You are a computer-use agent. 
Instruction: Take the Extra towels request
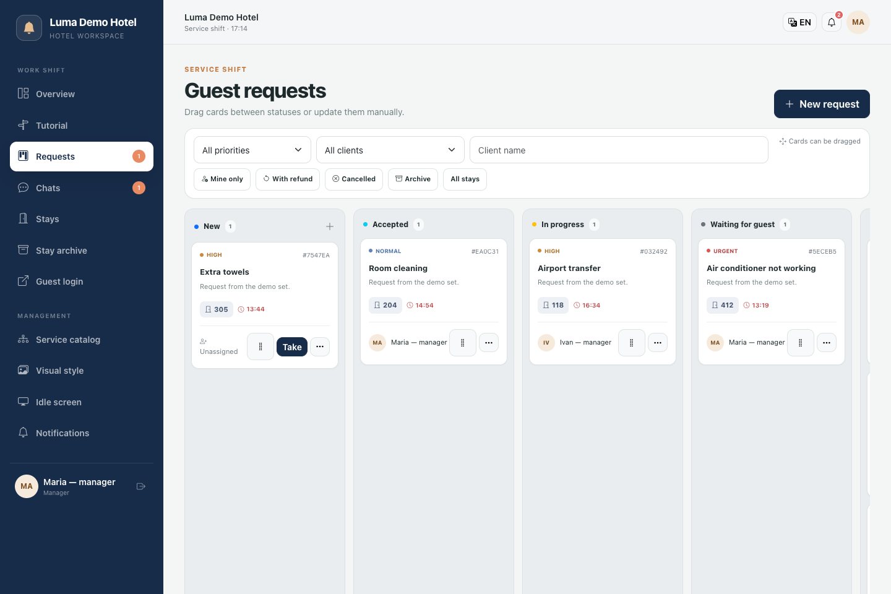point(292,347)
